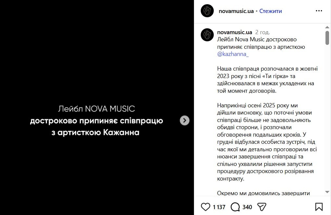Image resolution: width=331 pixels, height=215 pixels.
Task: Advance to the next slide with the arrow
Action: click(184, 120)
